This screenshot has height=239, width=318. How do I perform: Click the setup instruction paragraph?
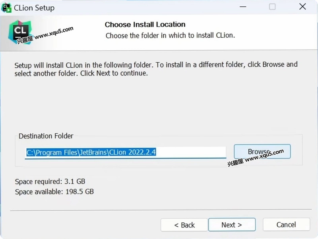(156, 69)
